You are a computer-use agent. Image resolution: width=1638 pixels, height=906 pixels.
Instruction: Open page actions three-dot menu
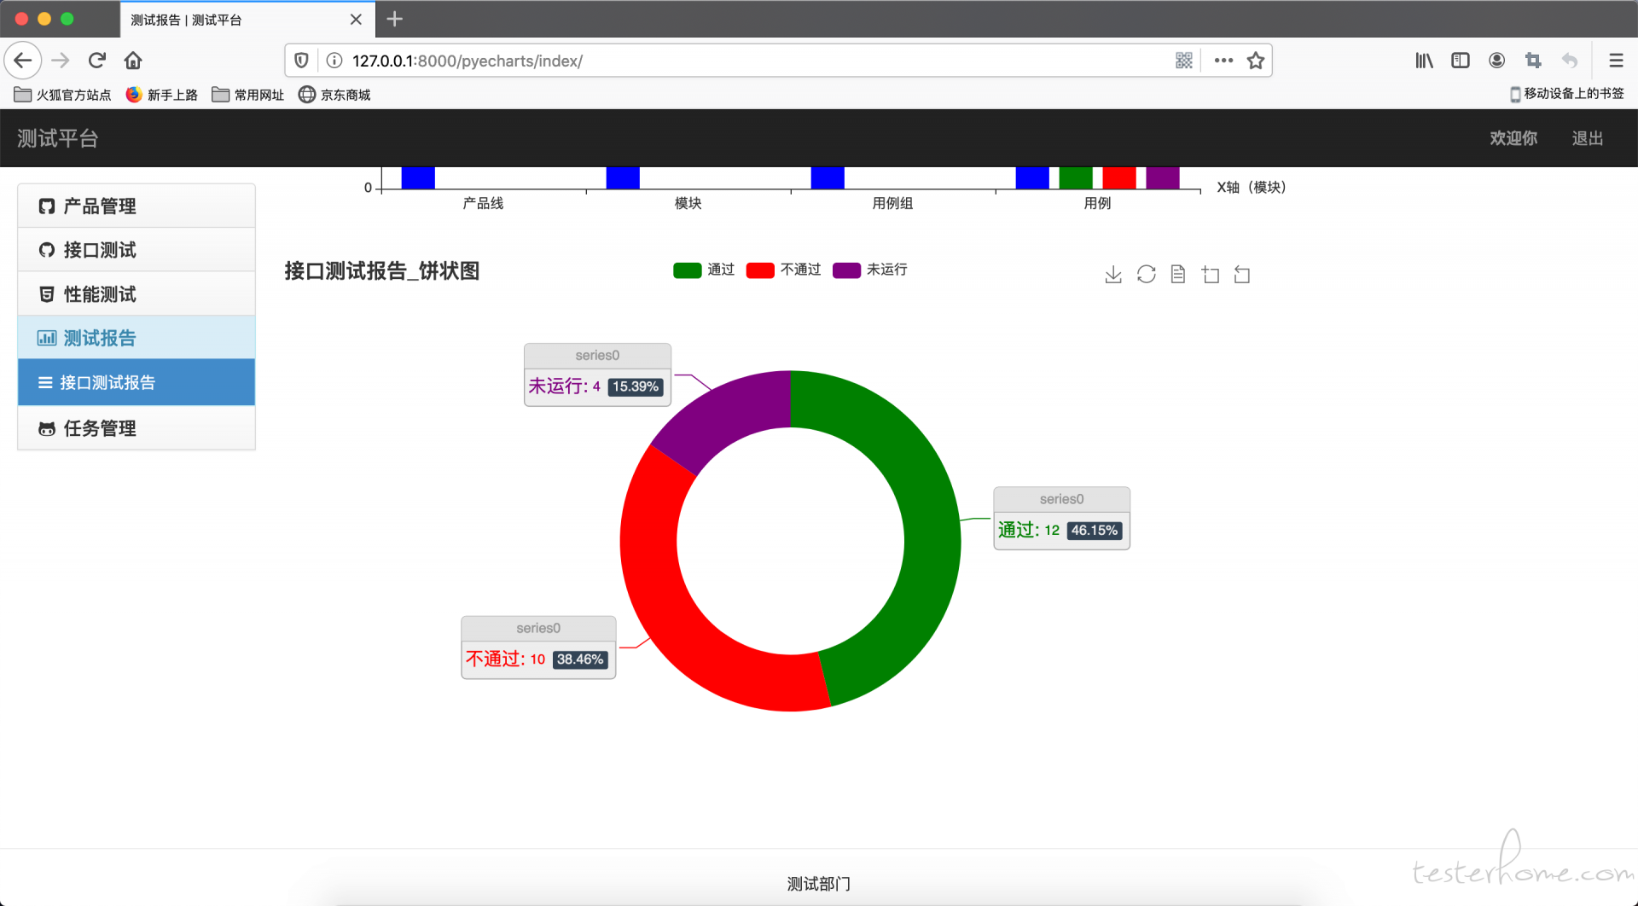[1223, 61]
